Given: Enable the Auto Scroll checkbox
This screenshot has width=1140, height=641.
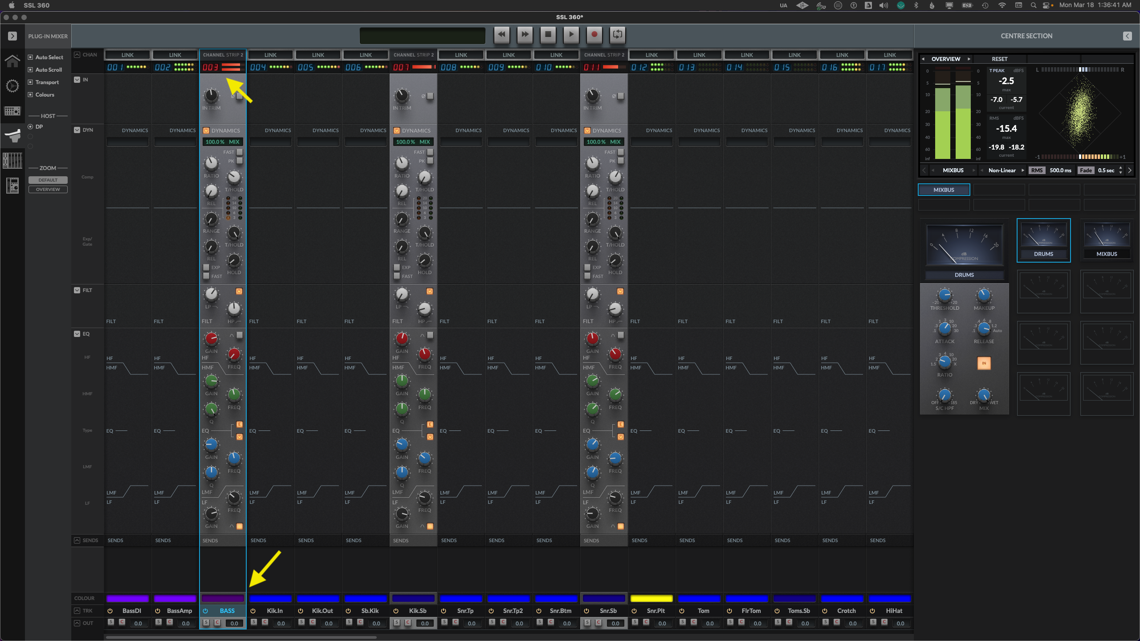Looking at the screenshot, I should (30, 69).
